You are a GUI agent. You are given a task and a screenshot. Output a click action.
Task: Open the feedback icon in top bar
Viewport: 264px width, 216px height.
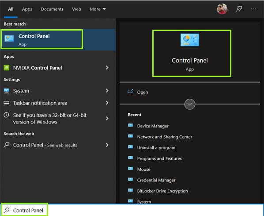tap(239, 9)
